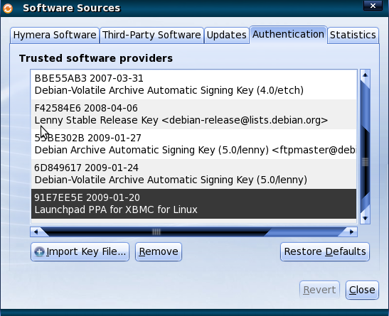
Task: Click the Software Sources title bar icon
Action: point(8,9)
